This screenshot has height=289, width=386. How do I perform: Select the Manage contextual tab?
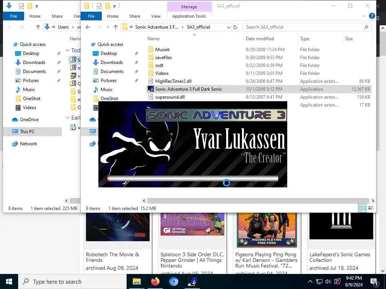tap(189, 7)
